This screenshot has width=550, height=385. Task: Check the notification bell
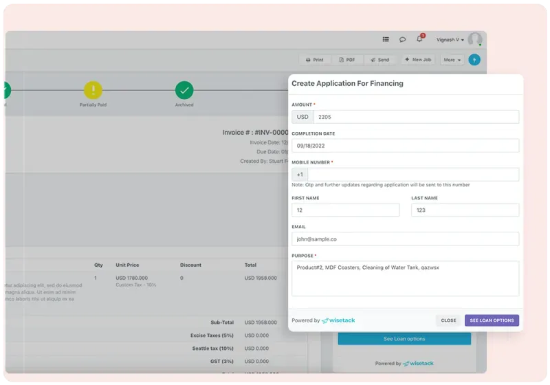pos(419,39)
